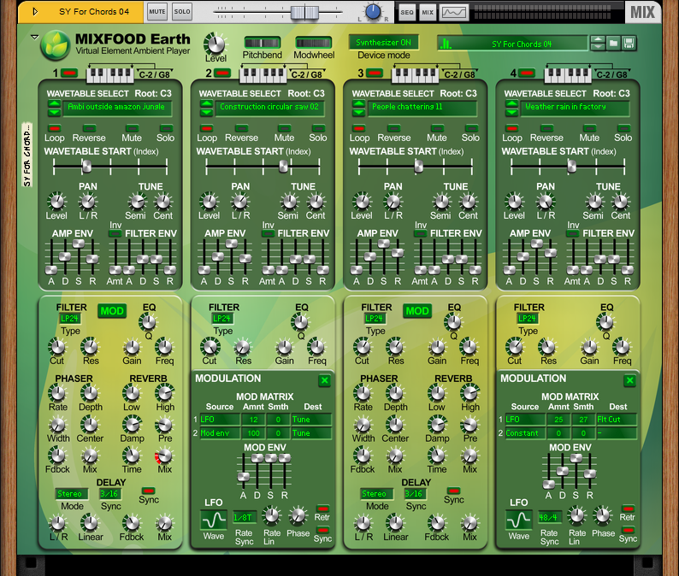Click layer 2 LFO Rate Lin knob

click(x=271, y=515)
